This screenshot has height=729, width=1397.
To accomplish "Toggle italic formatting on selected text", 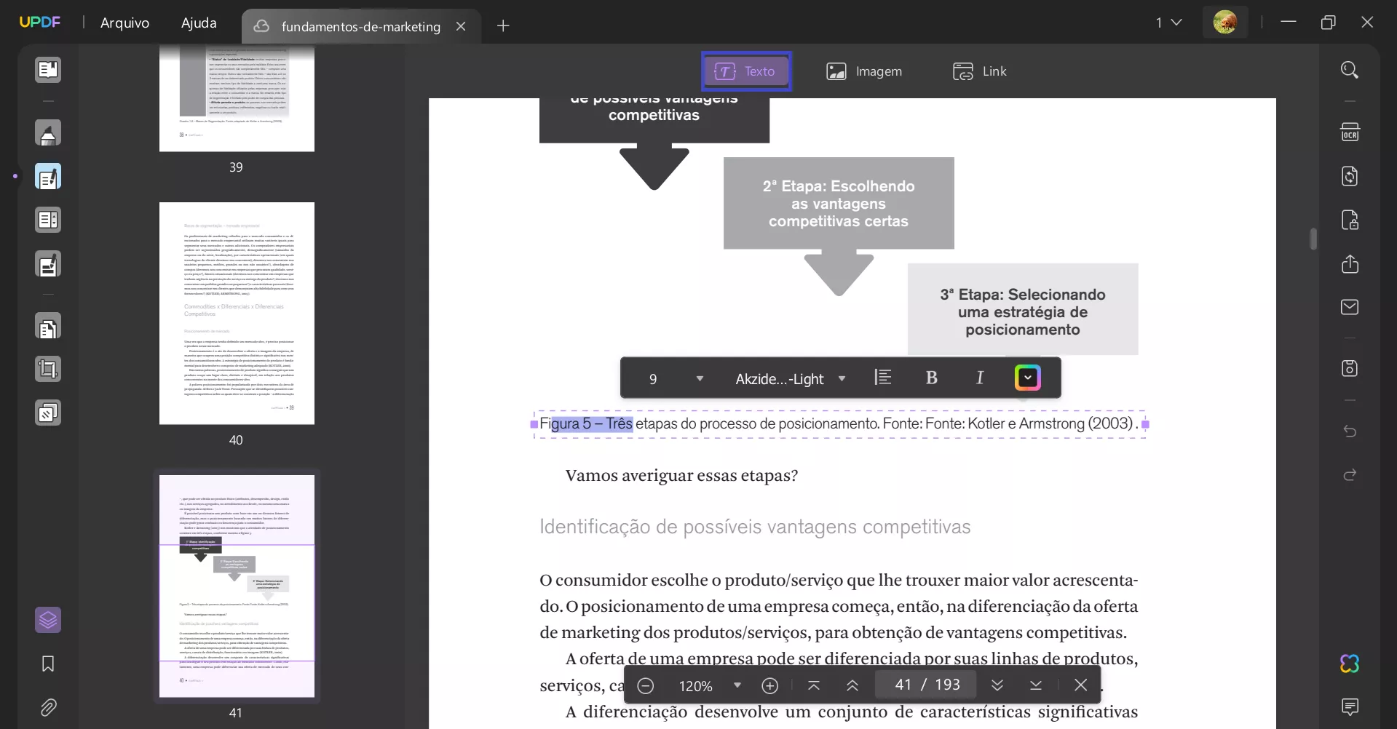I will pos(980,378).
